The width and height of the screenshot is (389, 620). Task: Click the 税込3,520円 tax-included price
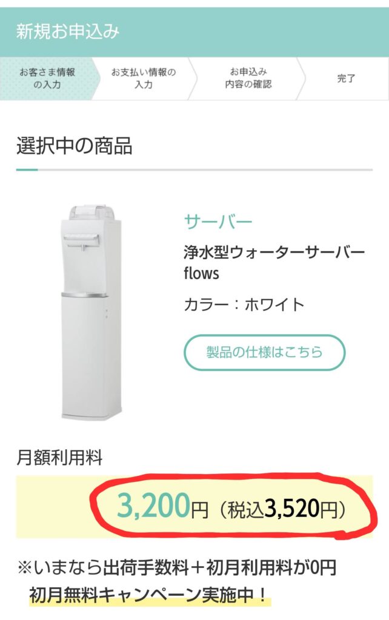(x=282, y=509)
